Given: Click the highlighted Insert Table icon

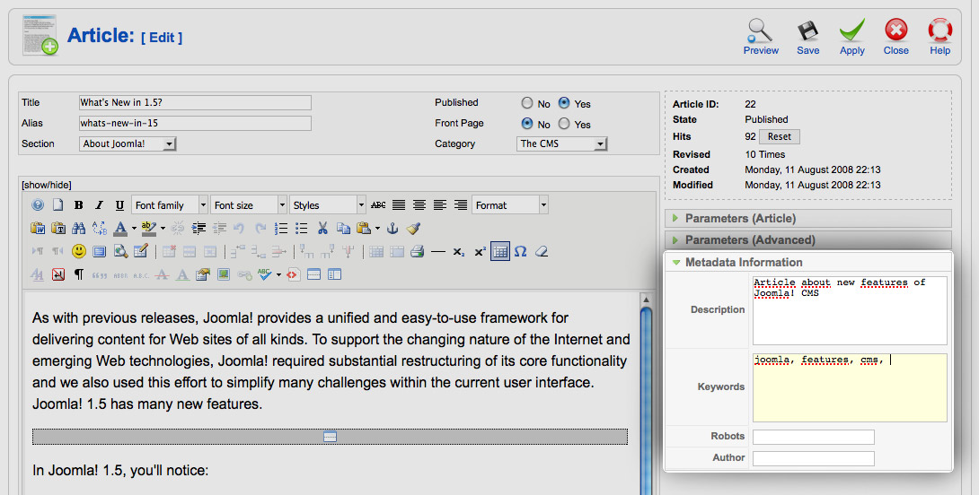Looking at the screenshot, I should [500, 251].
